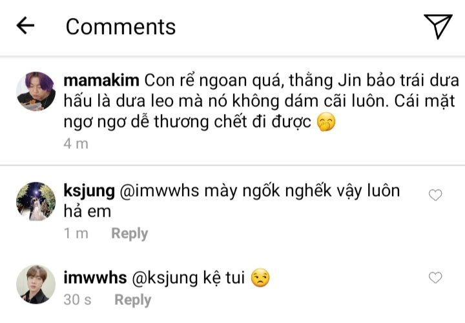This screenshot has width=465, height=323.
Task: Click the '1 m' timestamp under ksjung's comment
Action: [76, 233]
